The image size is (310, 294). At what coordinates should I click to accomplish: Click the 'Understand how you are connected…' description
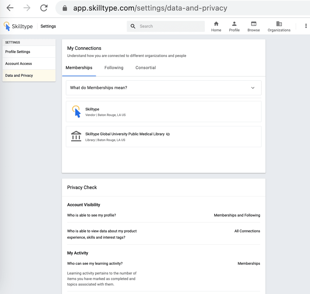coord(127,56)
